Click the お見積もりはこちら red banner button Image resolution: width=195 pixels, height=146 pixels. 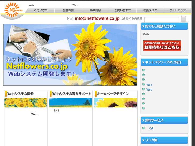click(x=162, y=46)
